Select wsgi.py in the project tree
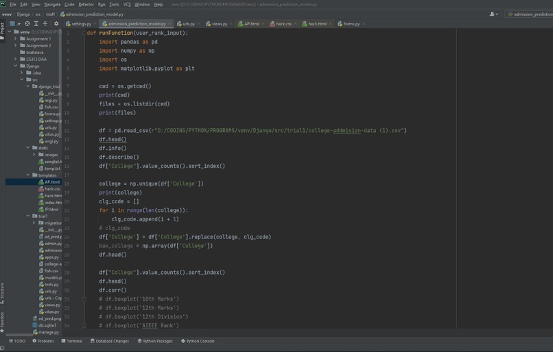The image size is (553, 352). pyautogui.click(x=49, y=141)
